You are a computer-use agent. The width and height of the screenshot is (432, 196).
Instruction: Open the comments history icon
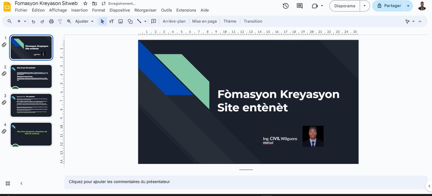coord(300,6)
